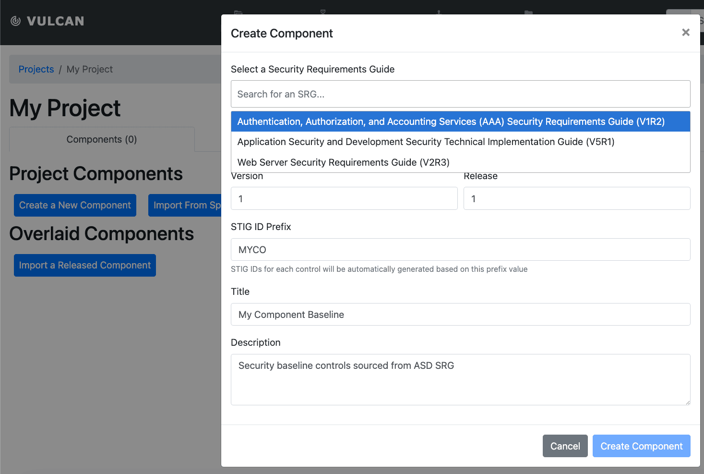Click the user icon in the top navbar
Screen dimensions: 704x474
[x=438, y=13]
